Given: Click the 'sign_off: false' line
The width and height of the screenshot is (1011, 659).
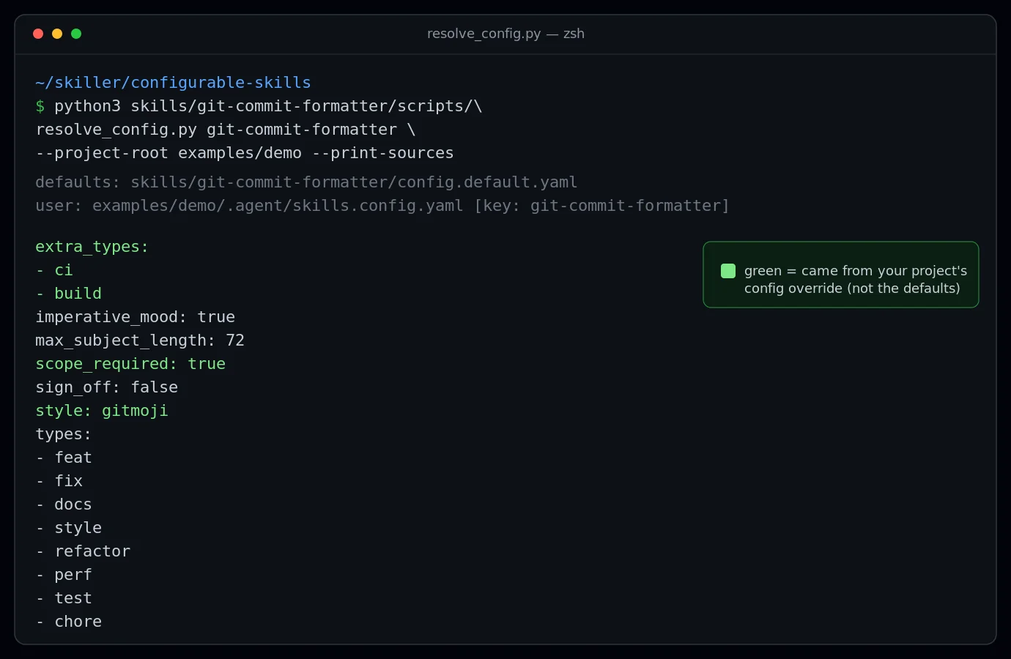Looking at the screenshot, I should coord(107,387).
